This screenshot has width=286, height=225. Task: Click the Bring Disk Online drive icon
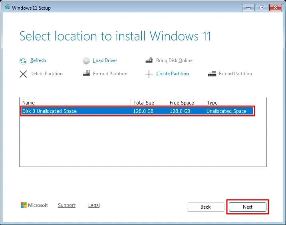149,60
